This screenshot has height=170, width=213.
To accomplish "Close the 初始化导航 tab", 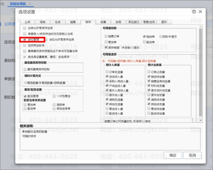I will [x=31, y=3].
